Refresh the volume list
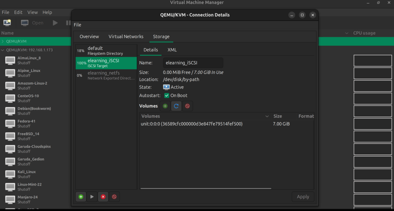394x211 pixels. point(176,106)
